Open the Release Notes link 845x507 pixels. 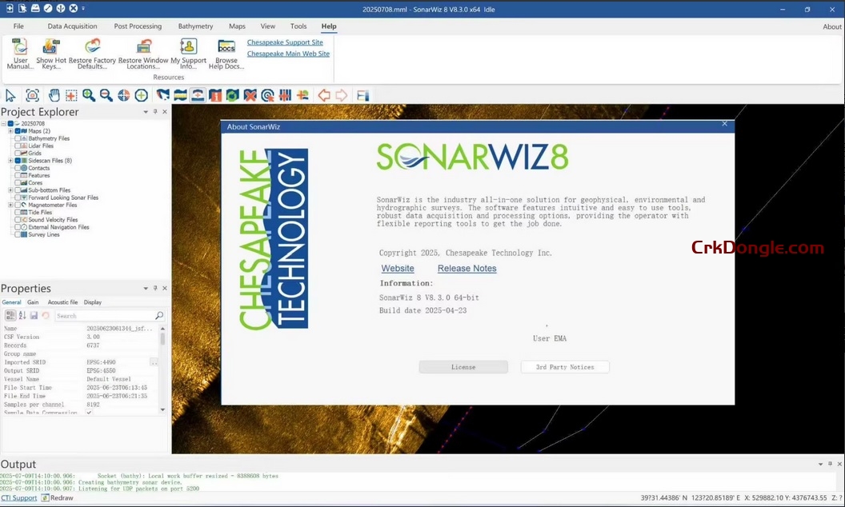[467, 268]
